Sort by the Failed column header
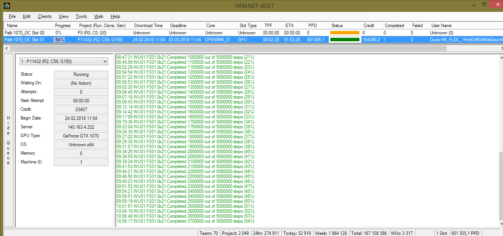 tap(419, 26)
